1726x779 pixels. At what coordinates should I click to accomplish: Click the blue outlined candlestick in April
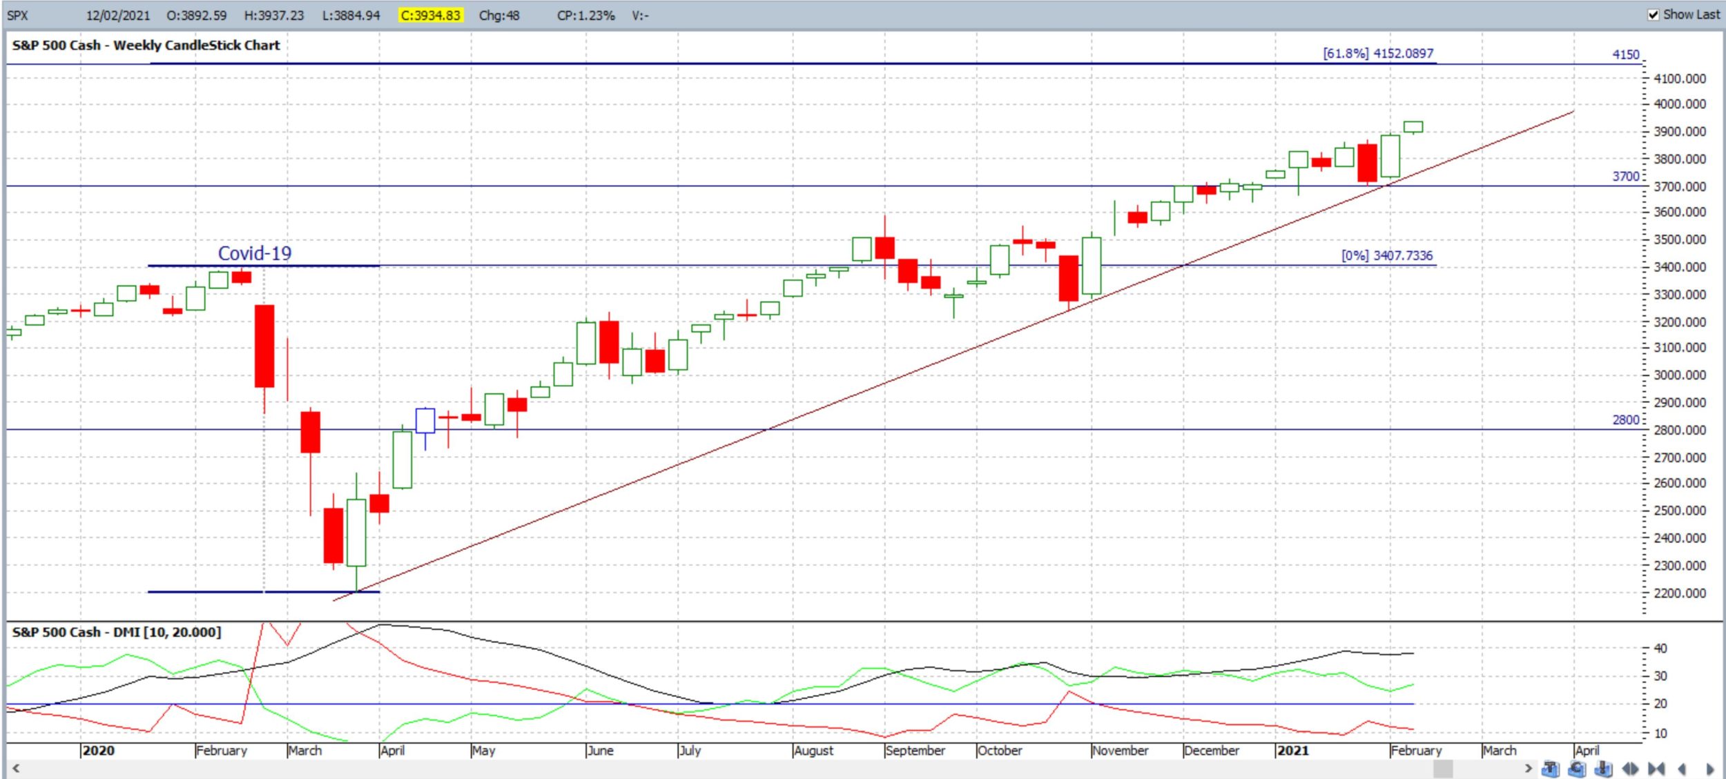click(425, 422)
